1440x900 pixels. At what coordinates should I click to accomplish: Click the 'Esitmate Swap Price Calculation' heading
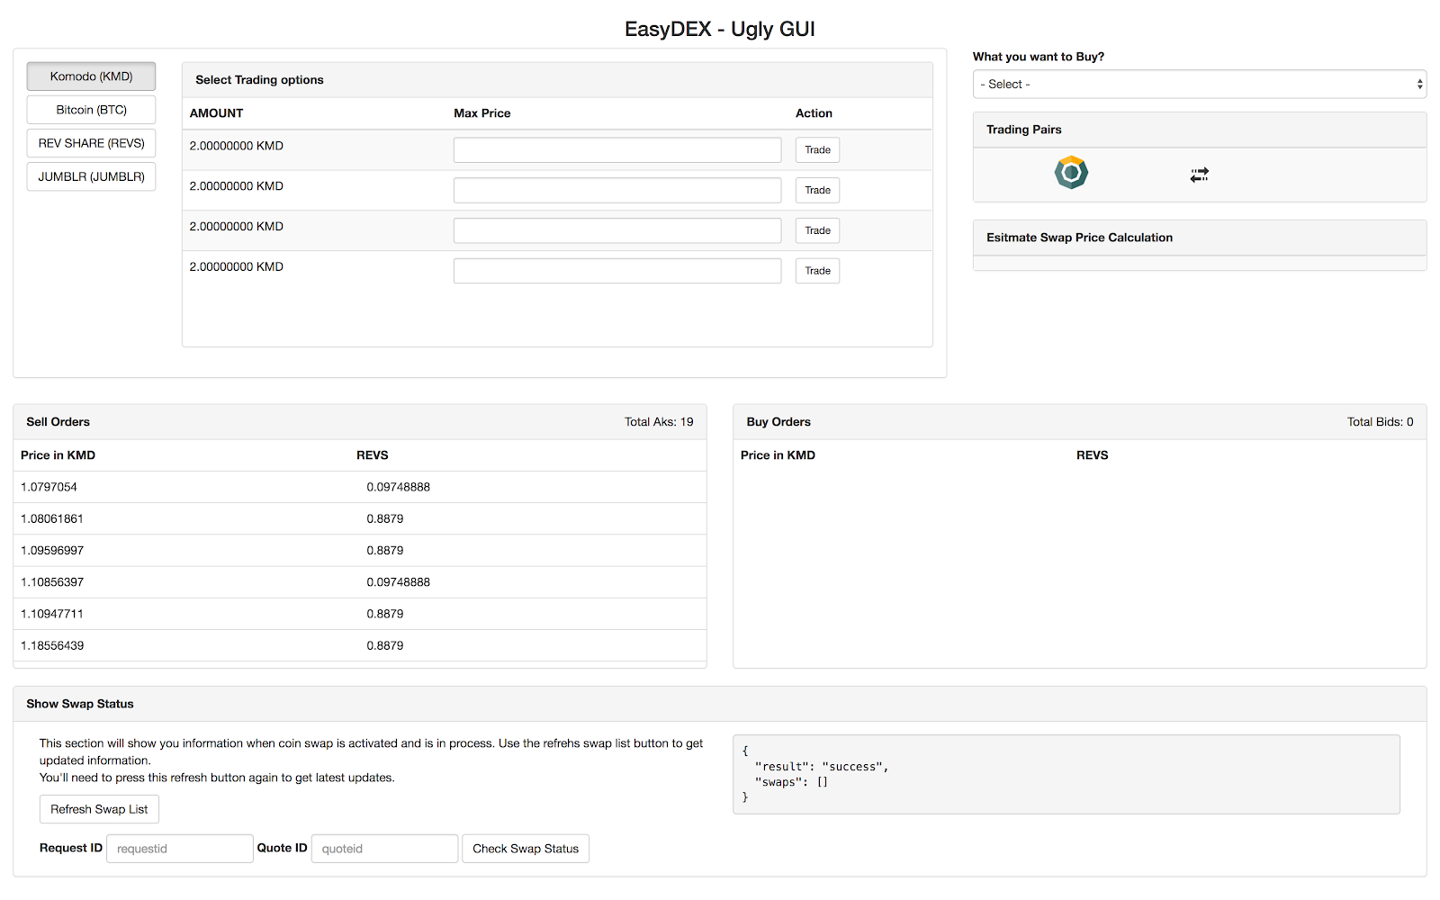click(1079, 238)
